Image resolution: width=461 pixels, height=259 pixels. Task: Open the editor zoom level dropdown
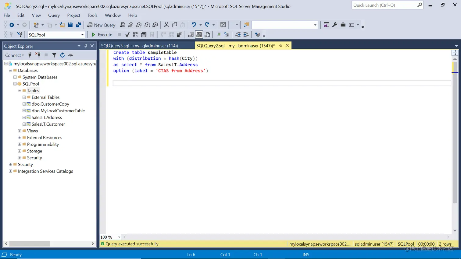(119, 237)
